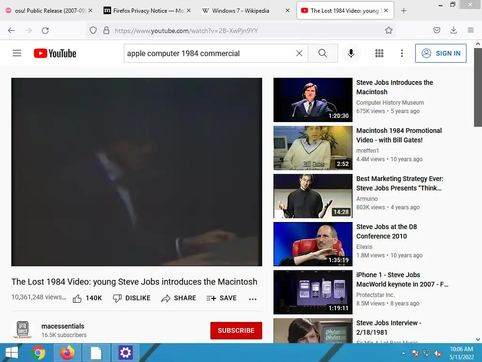Click Computer History Museum channel name
This screenshot has width=482, height=362.
(x=390, y=102)
